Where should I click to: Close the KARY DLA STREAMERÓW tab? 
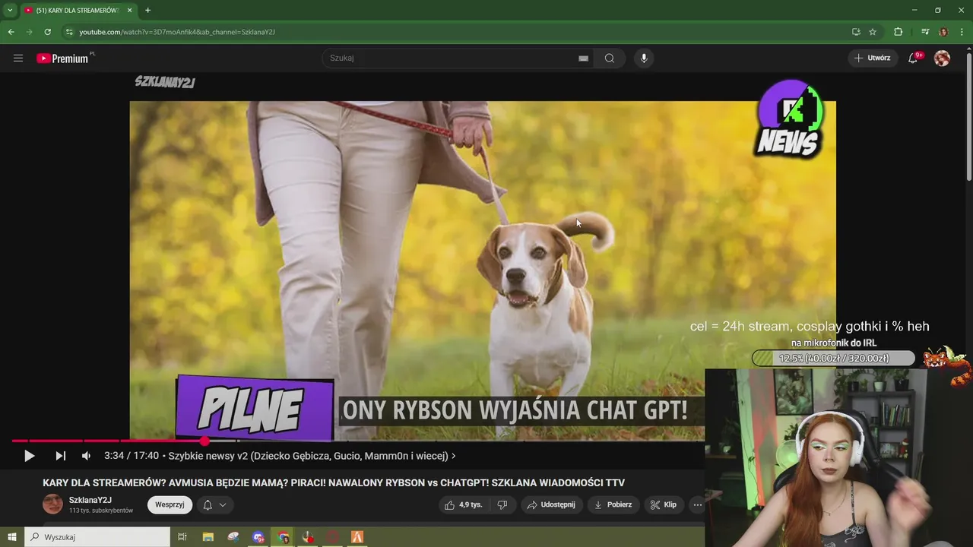[129, 11]
